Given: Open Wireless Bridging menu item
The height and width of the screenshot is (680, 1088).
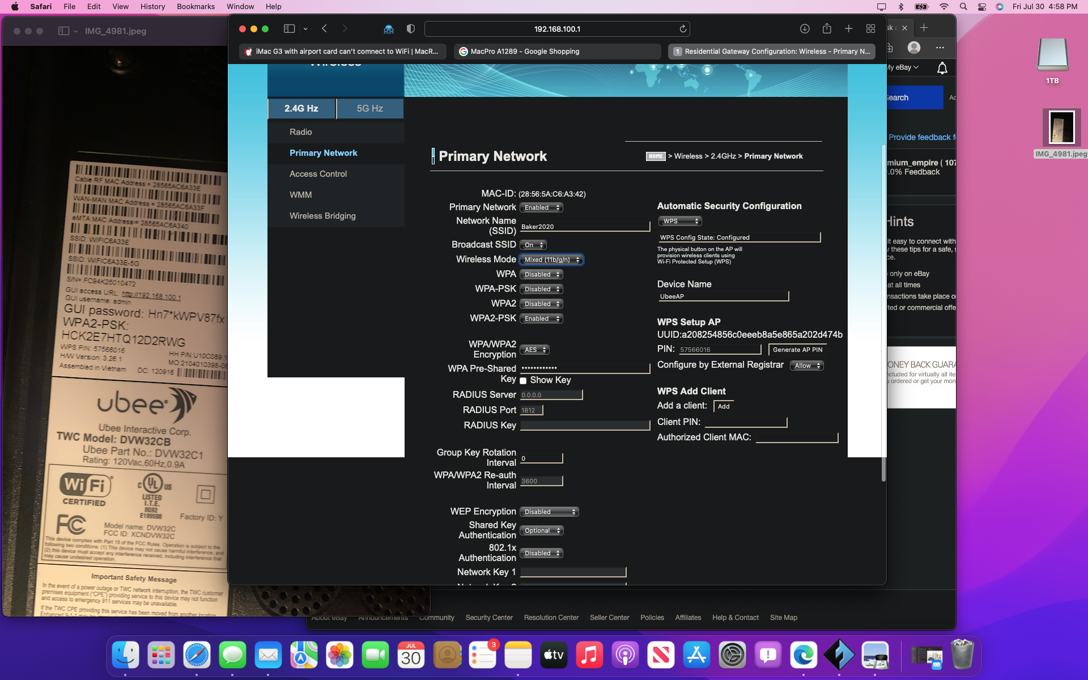Looking at the screenshot, I should [322, 216].
